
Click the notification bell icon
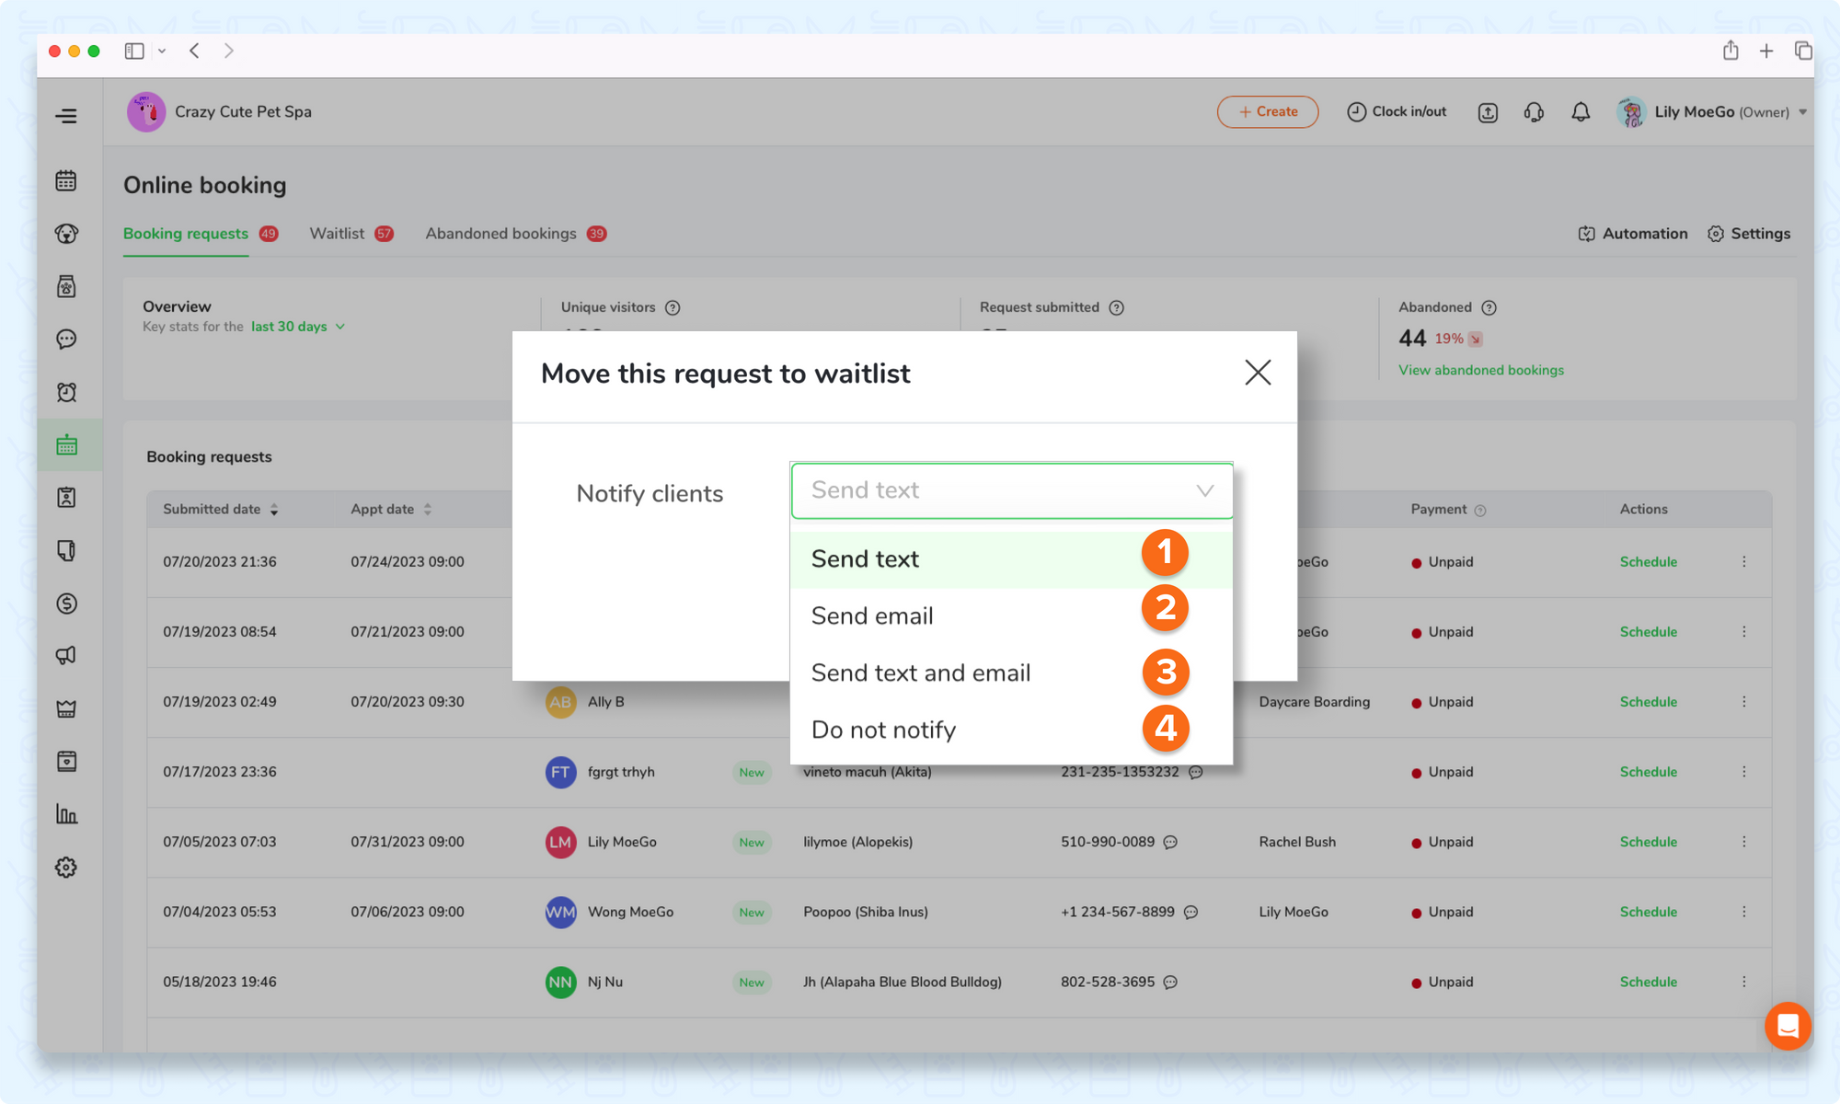[x=1581, y=112]
